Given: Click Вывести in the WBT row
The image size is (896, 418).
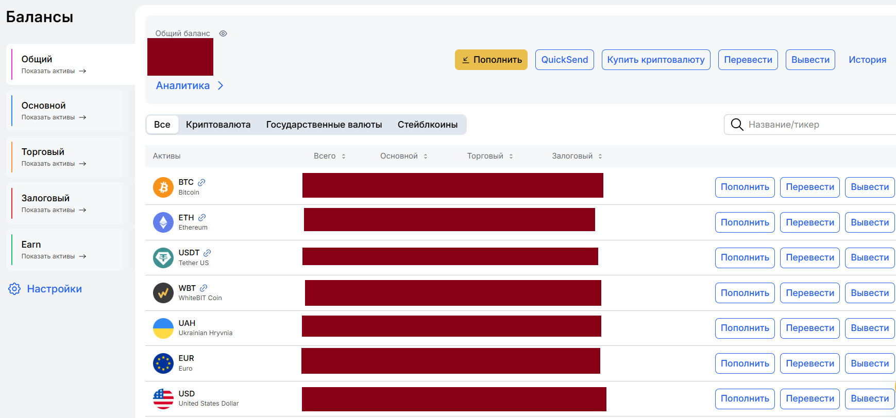Looking at the screenshot, I should click(x=870, y=293).
